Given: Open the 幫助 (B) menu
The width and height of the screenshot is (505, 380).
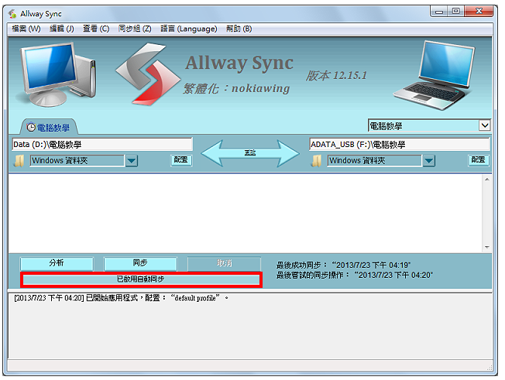Looking at the screenshot, I should point(239,29).
